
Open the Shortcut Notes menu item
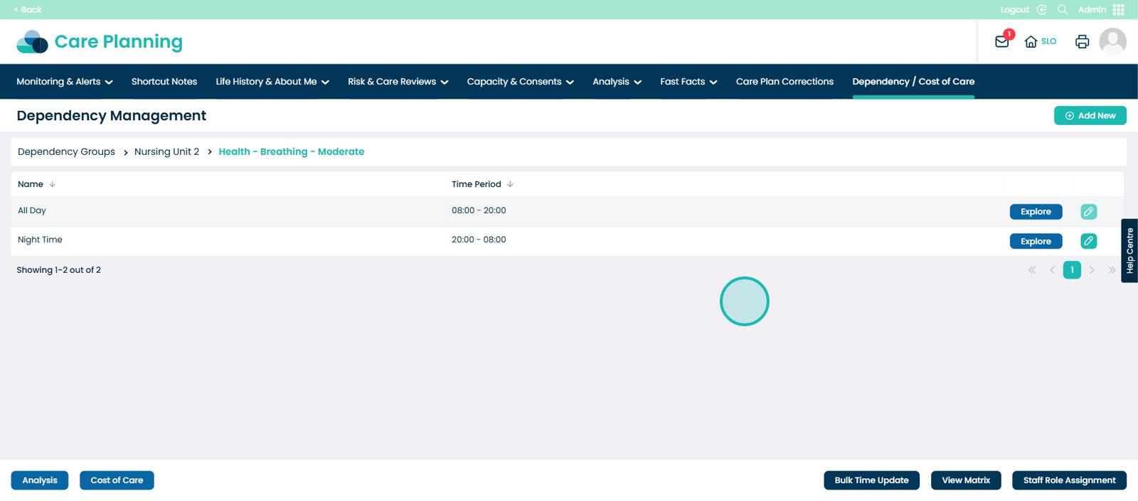pos(164,82)
